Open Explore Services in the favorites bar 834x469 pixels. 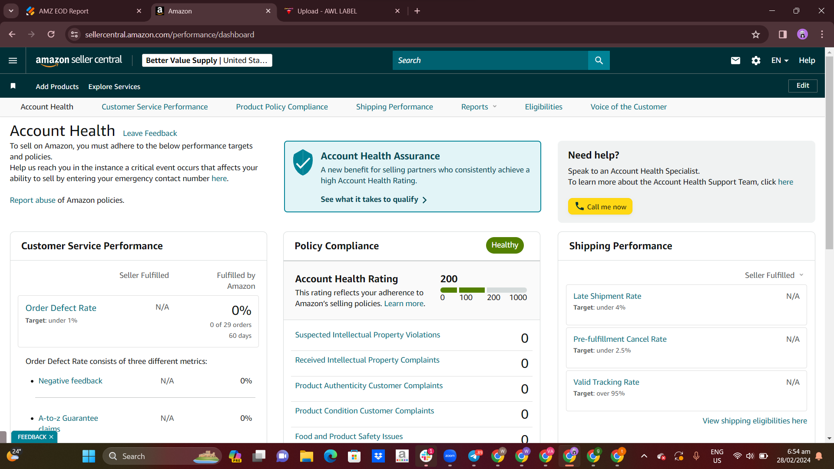click(114, 86)
